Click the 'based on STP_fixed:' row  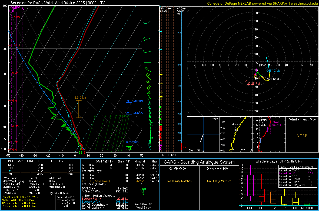pos(296,185)
